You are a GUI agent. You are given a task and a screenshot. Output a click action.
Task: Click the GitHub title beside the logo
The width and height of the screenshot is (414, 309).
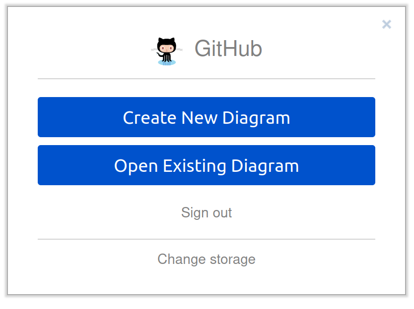click(x=228, y=49)
